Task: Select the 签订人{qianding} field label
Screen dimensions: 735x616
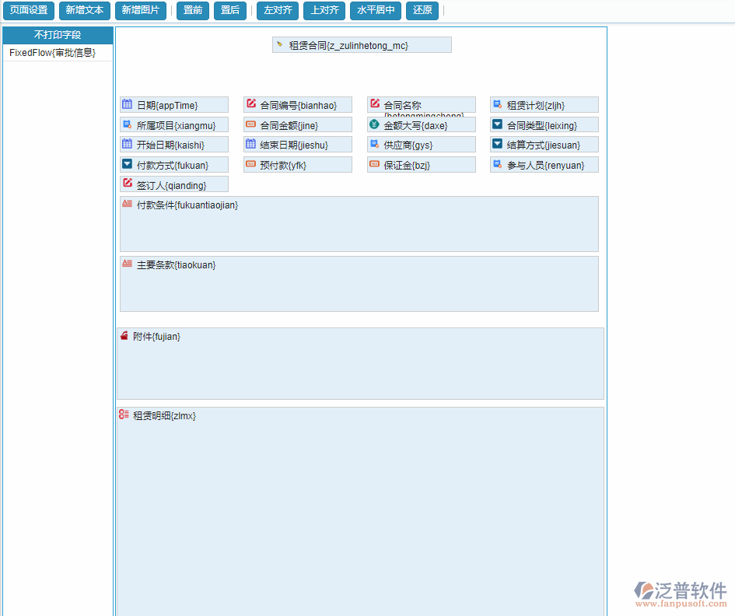Action: [x=172, y=186]
